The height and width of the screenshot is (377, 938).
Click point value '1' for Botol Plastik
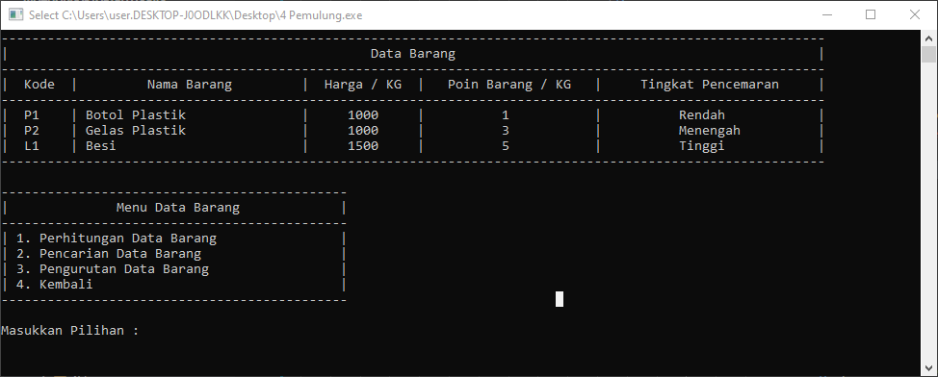coord(506,114)
